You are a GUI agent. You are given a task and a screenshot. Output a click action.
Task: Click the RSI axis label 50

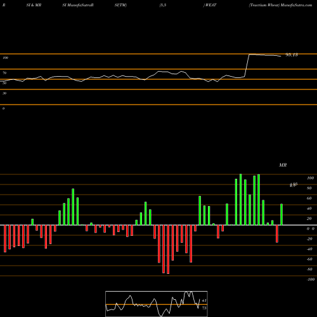click(4, 83)
